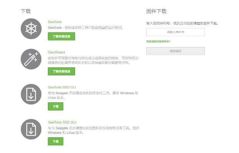Click the 固件下载 section heading
Screen dimensions: 239x153
pyautogui.click(x=156, y=11)
